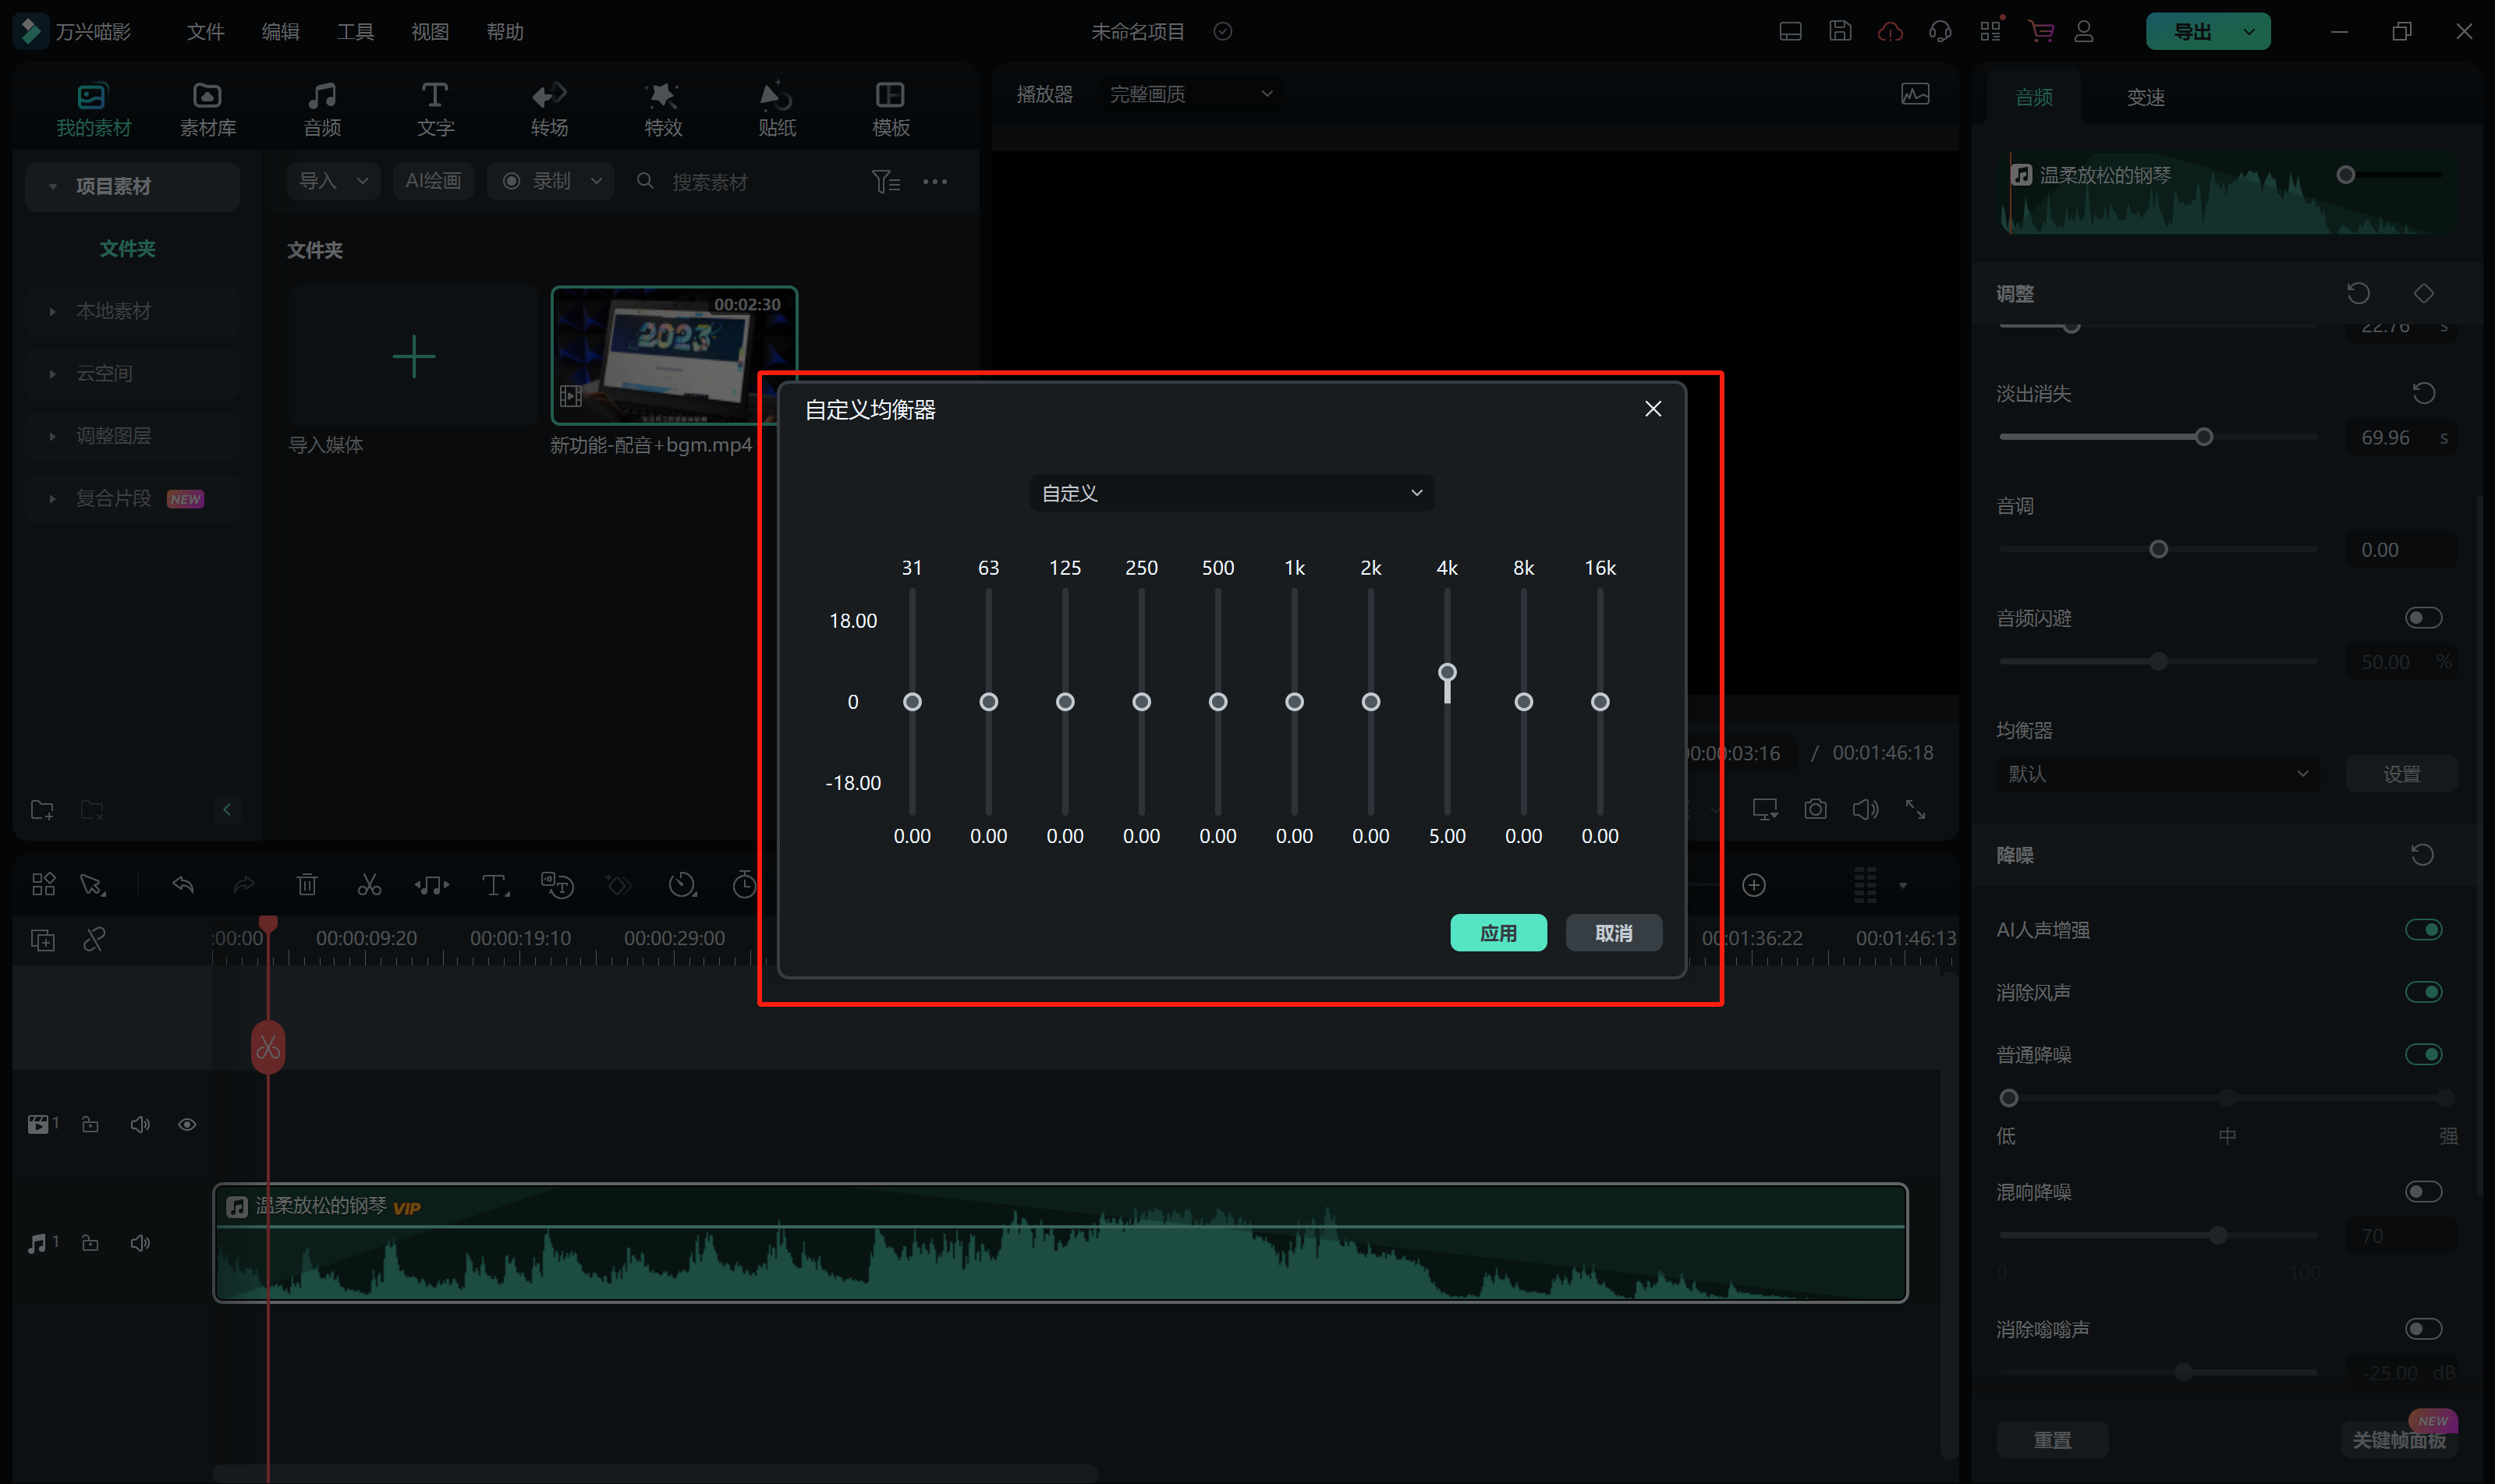Open the Effects (特效) panel
The height and width of the screenshot is (1484, 2495).
pos(662,108)
